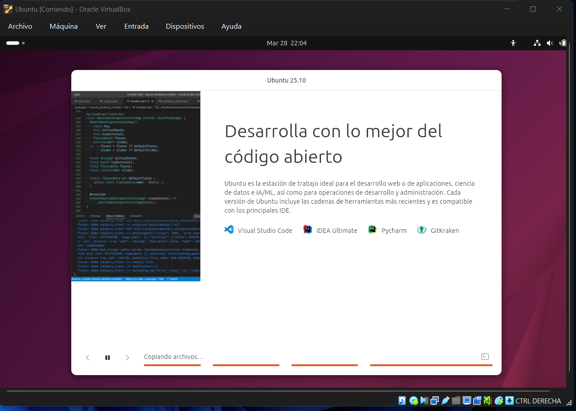Select the PyCharm icon in the slideshow
The width and height of the screenshot is (576, 411).
pos(372,229)
